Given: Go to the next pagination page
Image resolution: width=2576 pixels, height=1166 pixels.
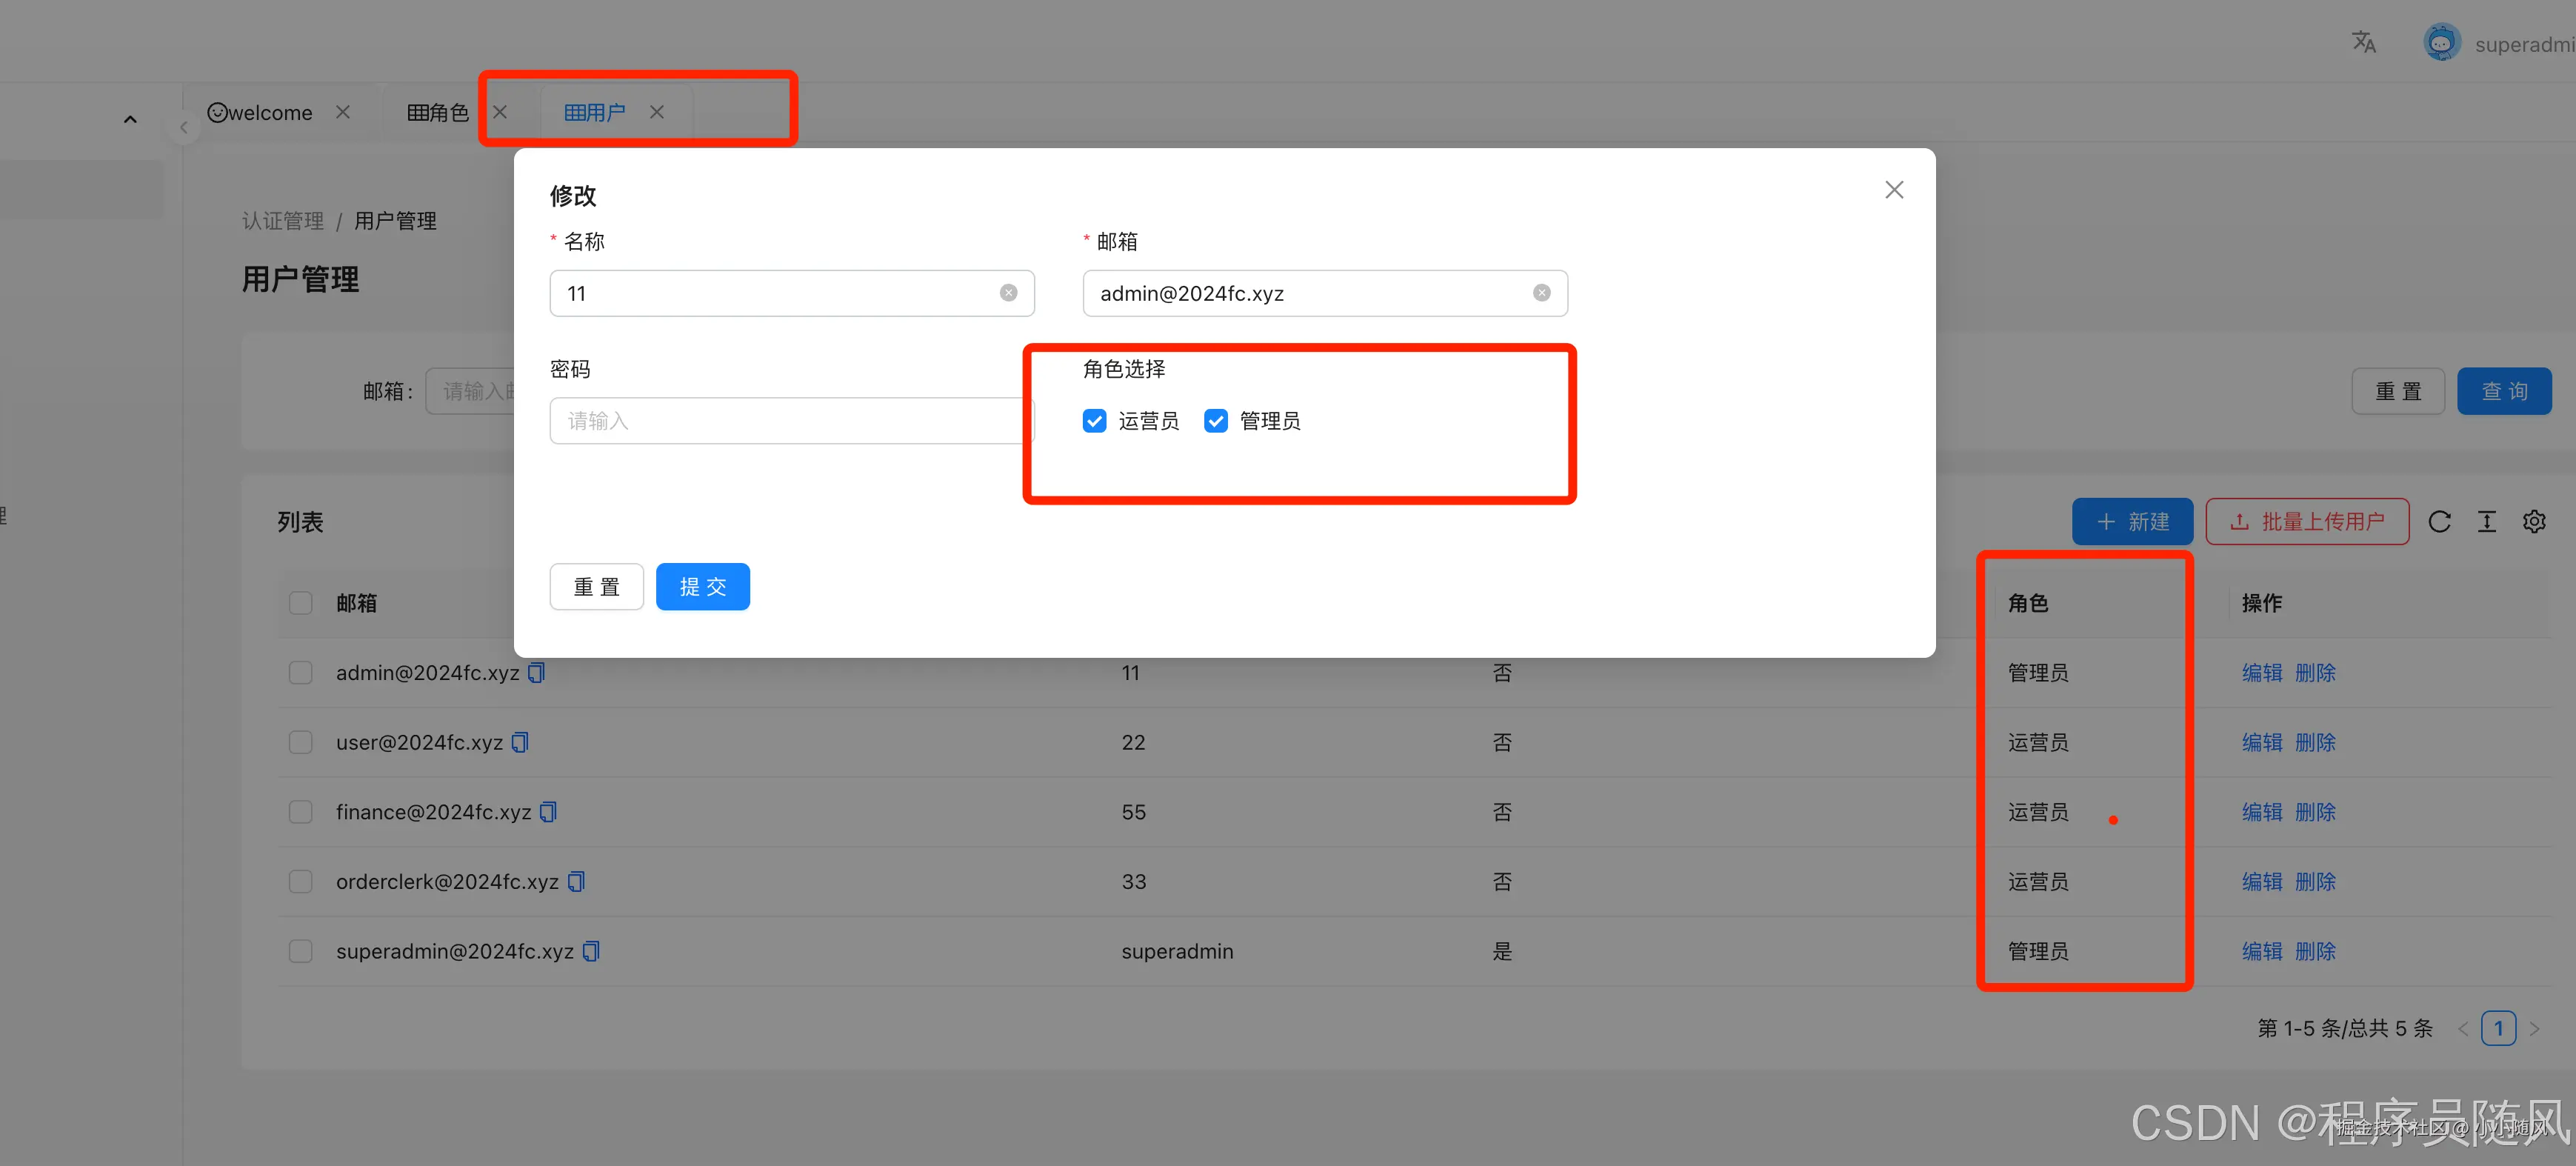Looking at the screenshot, I should pyautogui.click(x=2534, y=1028).
